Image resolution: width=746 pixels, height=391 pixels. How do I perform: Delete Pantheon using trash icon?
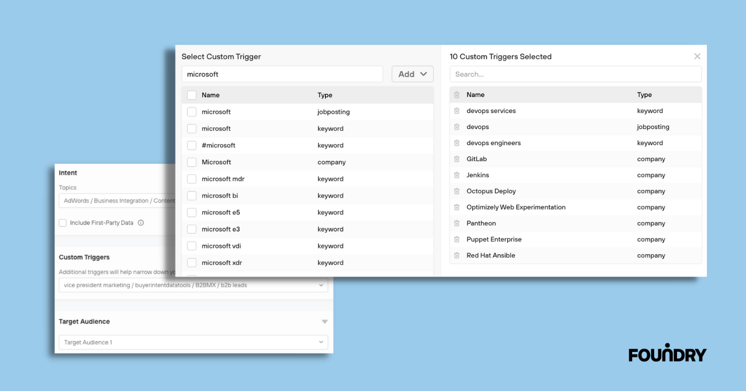tap(457, 223)
